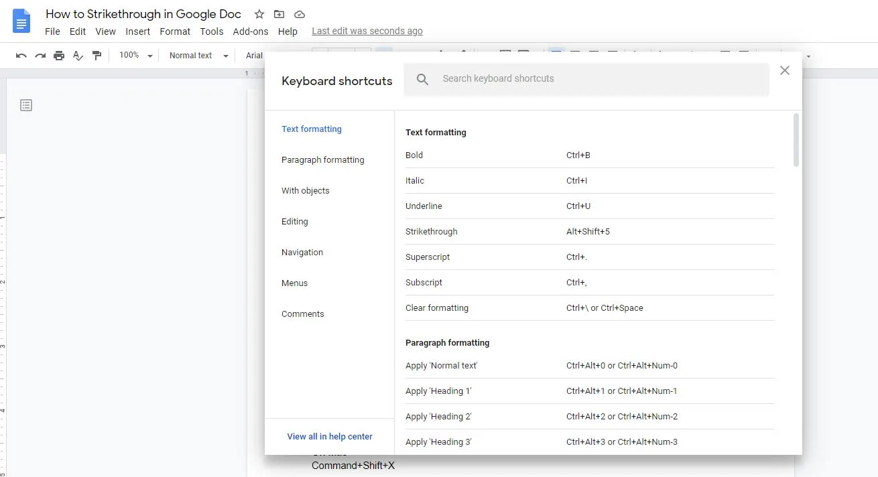Click the Italic shortcut row
This screenshot has width=878, height=477.
click(x=590, y=181)
